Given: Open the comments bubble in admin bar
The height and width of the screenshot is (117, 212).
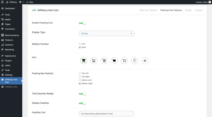Looking at the screenshot, I should tap(22, 2).
